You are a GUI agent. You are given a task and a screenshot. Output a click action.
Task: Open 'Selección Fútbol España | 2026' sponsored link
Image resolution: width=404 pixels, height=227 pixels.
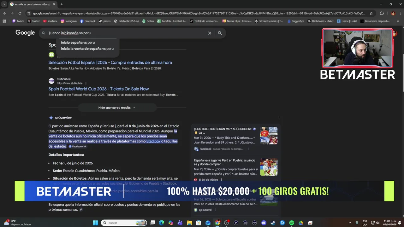[110, 62]
